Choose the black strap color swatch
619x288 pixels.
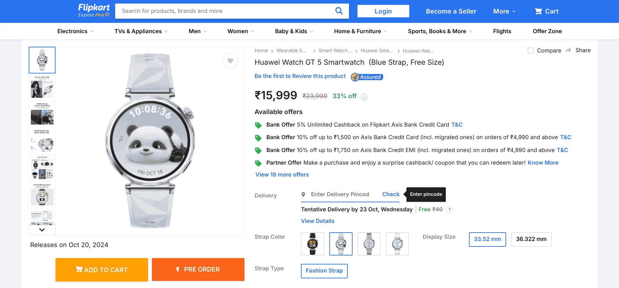click(312, 244)
